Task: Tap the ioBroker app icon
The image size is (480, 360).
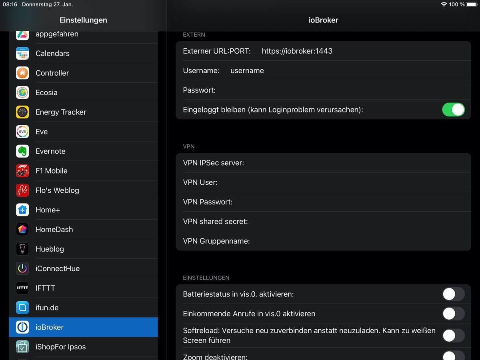Action: (x=22, y=327)
